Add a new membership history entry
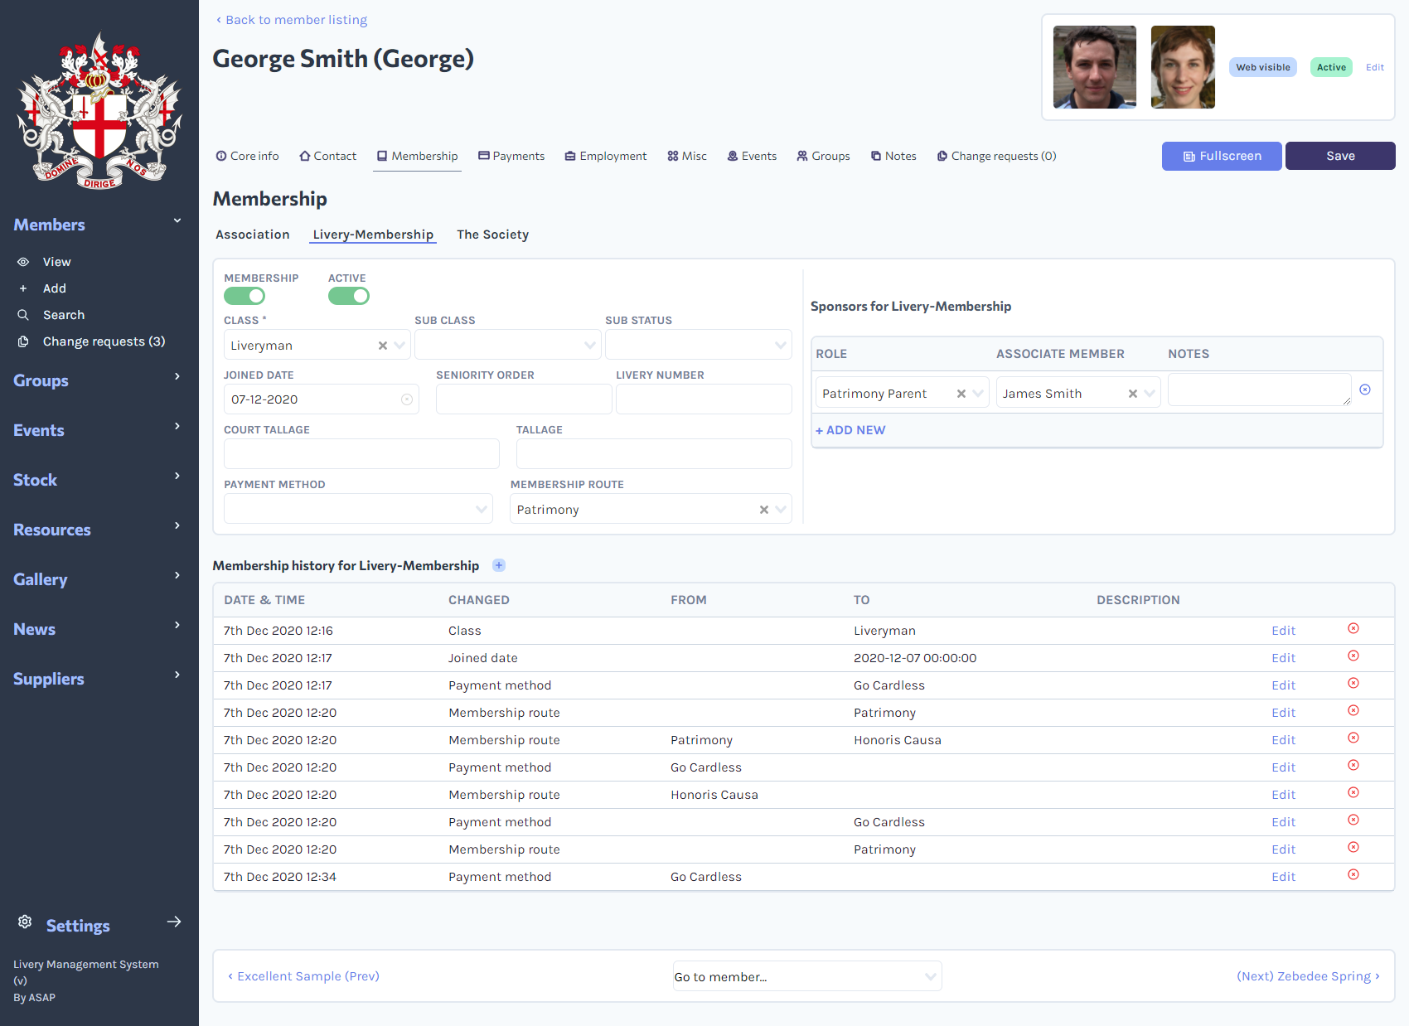Screen dimensions: 1409x1026 point(499,564)
